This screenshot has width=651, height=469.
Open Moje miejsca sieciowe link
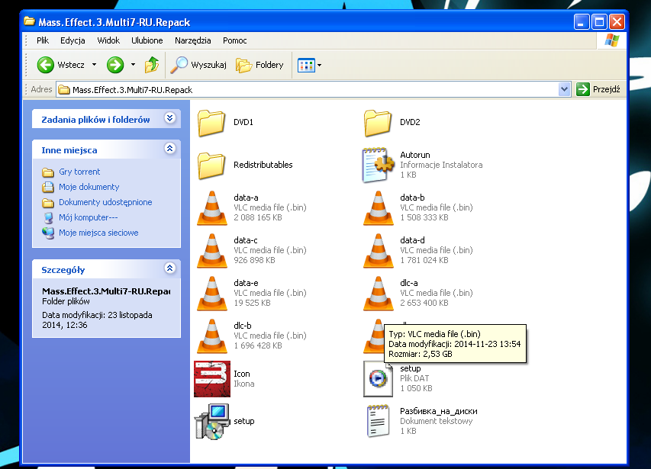click(x=98, y=233)
